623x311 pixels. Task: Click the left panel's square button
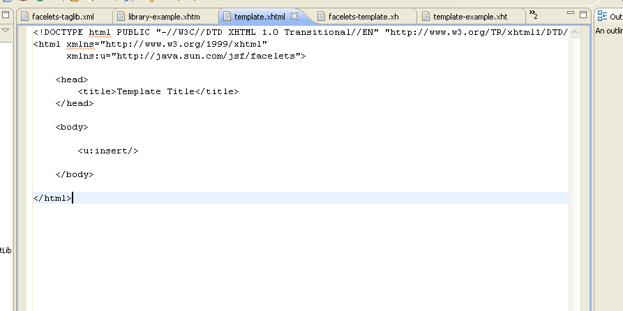click(5, 15)
